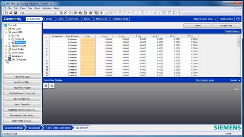Switch to the Surfaces tab

pyautogui.click(x=74, y=19)
